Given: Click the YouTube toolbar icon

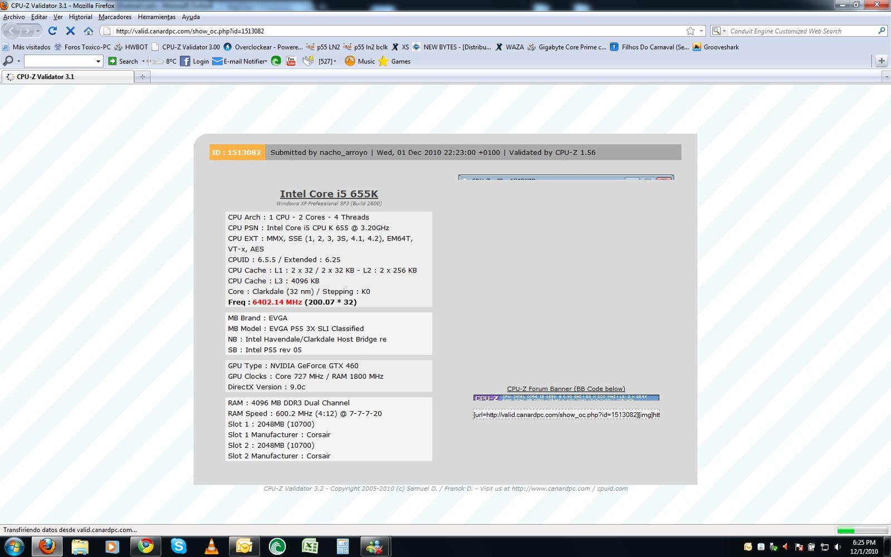Looking at the screenshot, I should 291,61.
